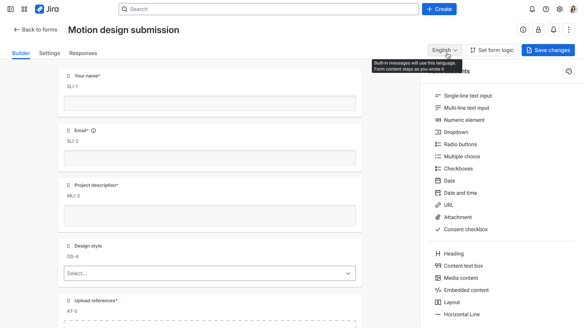This screenshot has height=328, width=584.
Task: Add a Layout element
Action: point(448,302)
